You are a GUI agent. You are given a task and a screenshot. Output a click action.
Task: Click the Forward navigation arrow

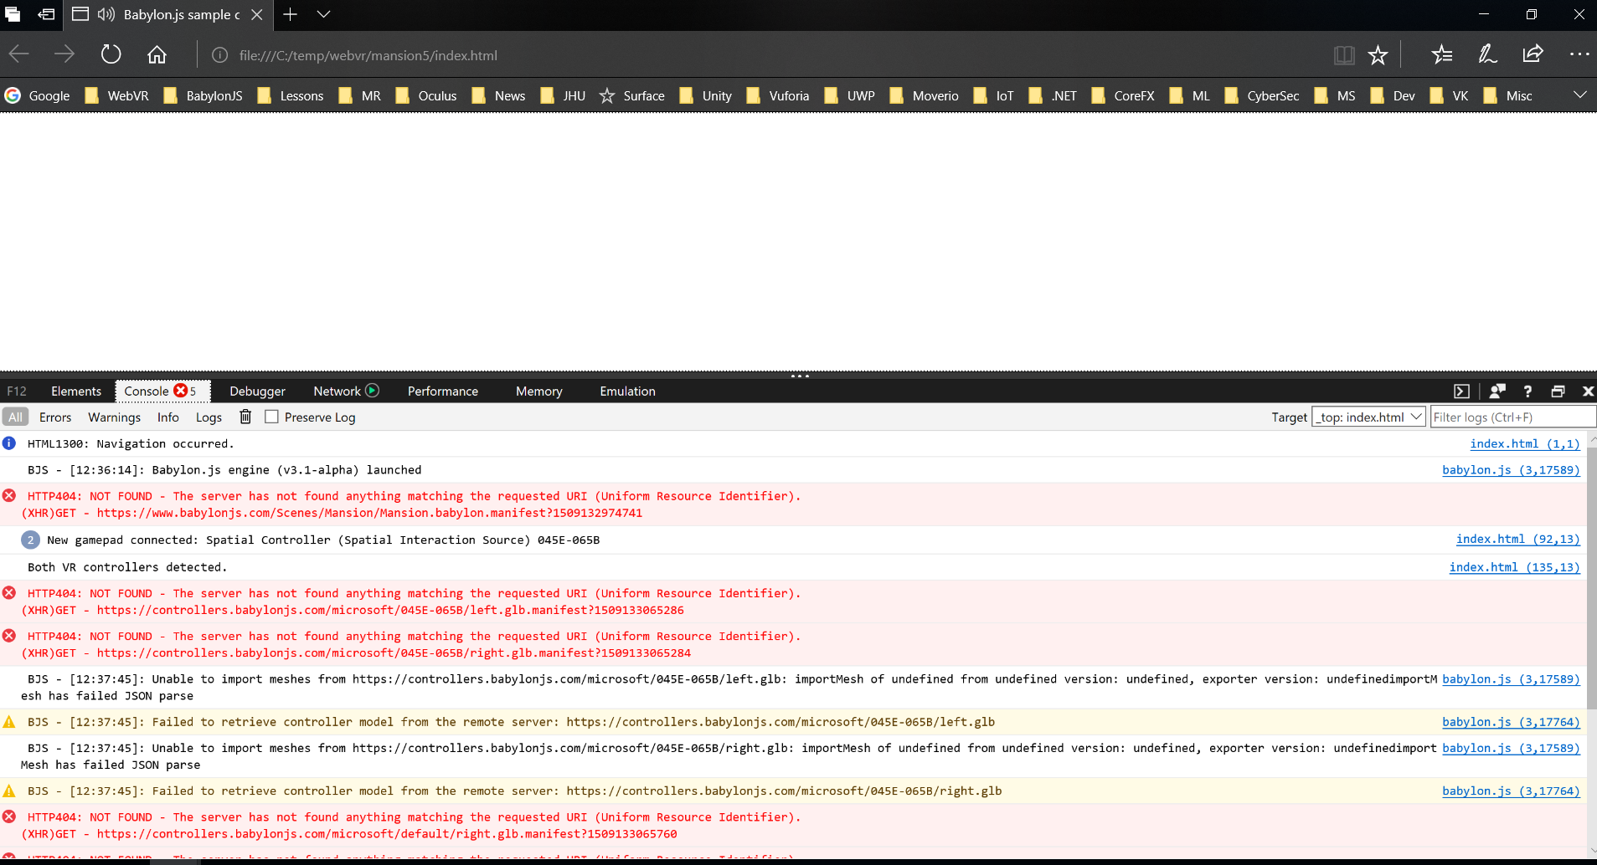click(64, 55)
